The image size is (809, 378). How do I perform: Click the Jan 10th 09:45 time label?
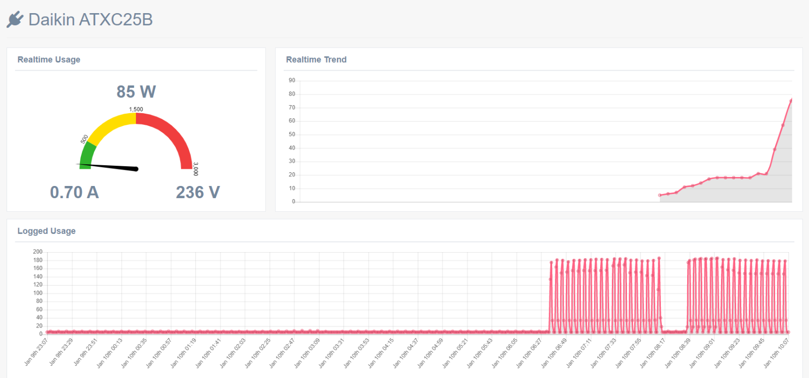[752, 353]
